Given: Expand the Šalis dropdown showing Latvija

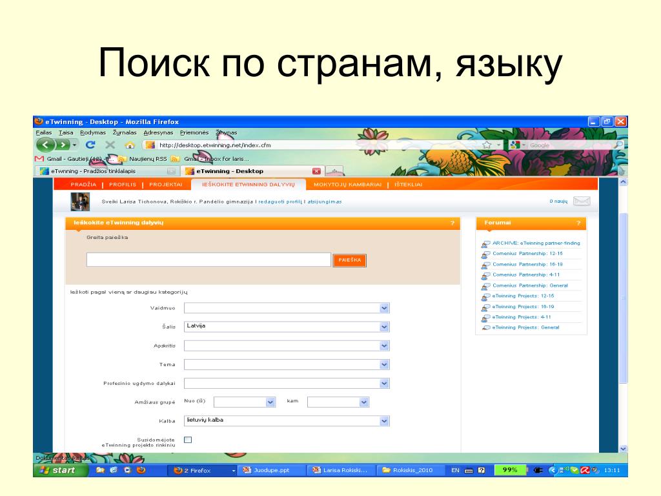Looking at the screenshot, I should 287,327.
